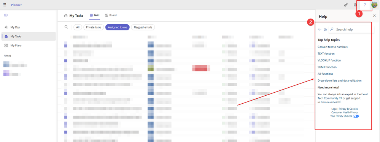
Task: Select My Tasks in the left sidebar
Action: pyautogui.click(x=29, y=36)
